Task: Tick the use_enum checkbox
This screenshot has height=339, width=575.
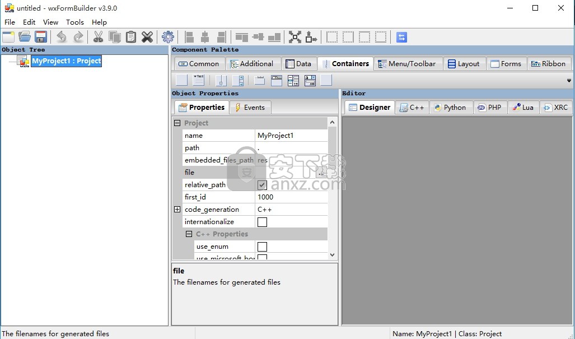Action: [262, 247]
